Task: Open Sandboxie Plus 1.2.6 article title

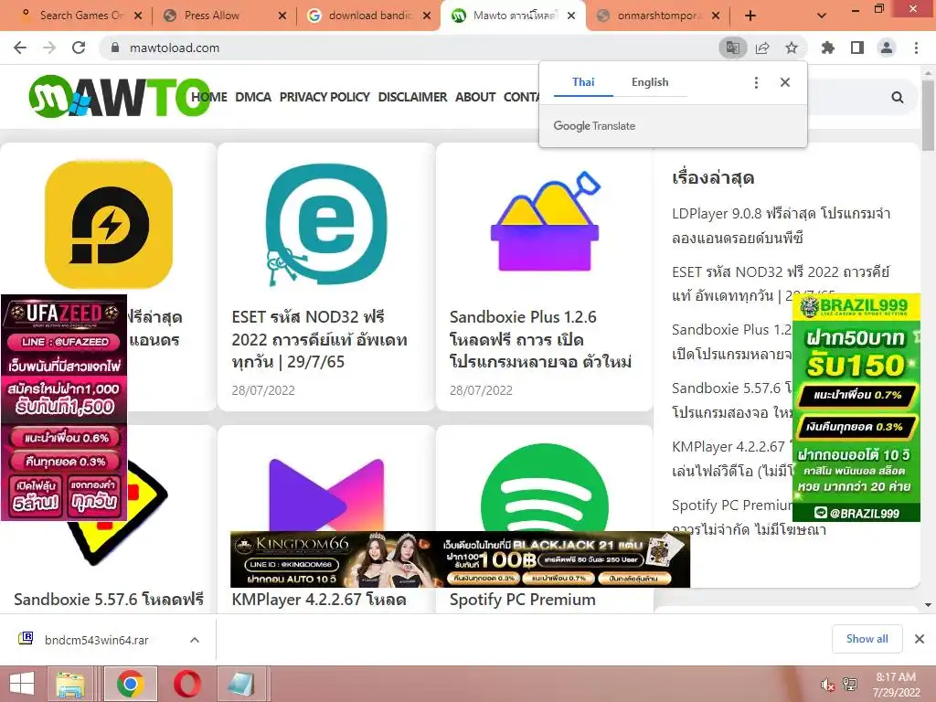Action: (x=540, y=339)
